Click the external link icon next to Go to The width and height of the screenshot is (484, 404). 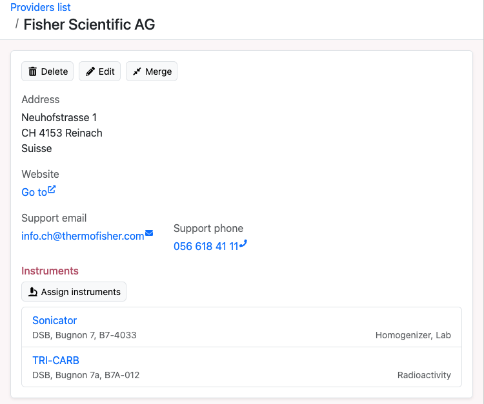[x=52, y=189]
